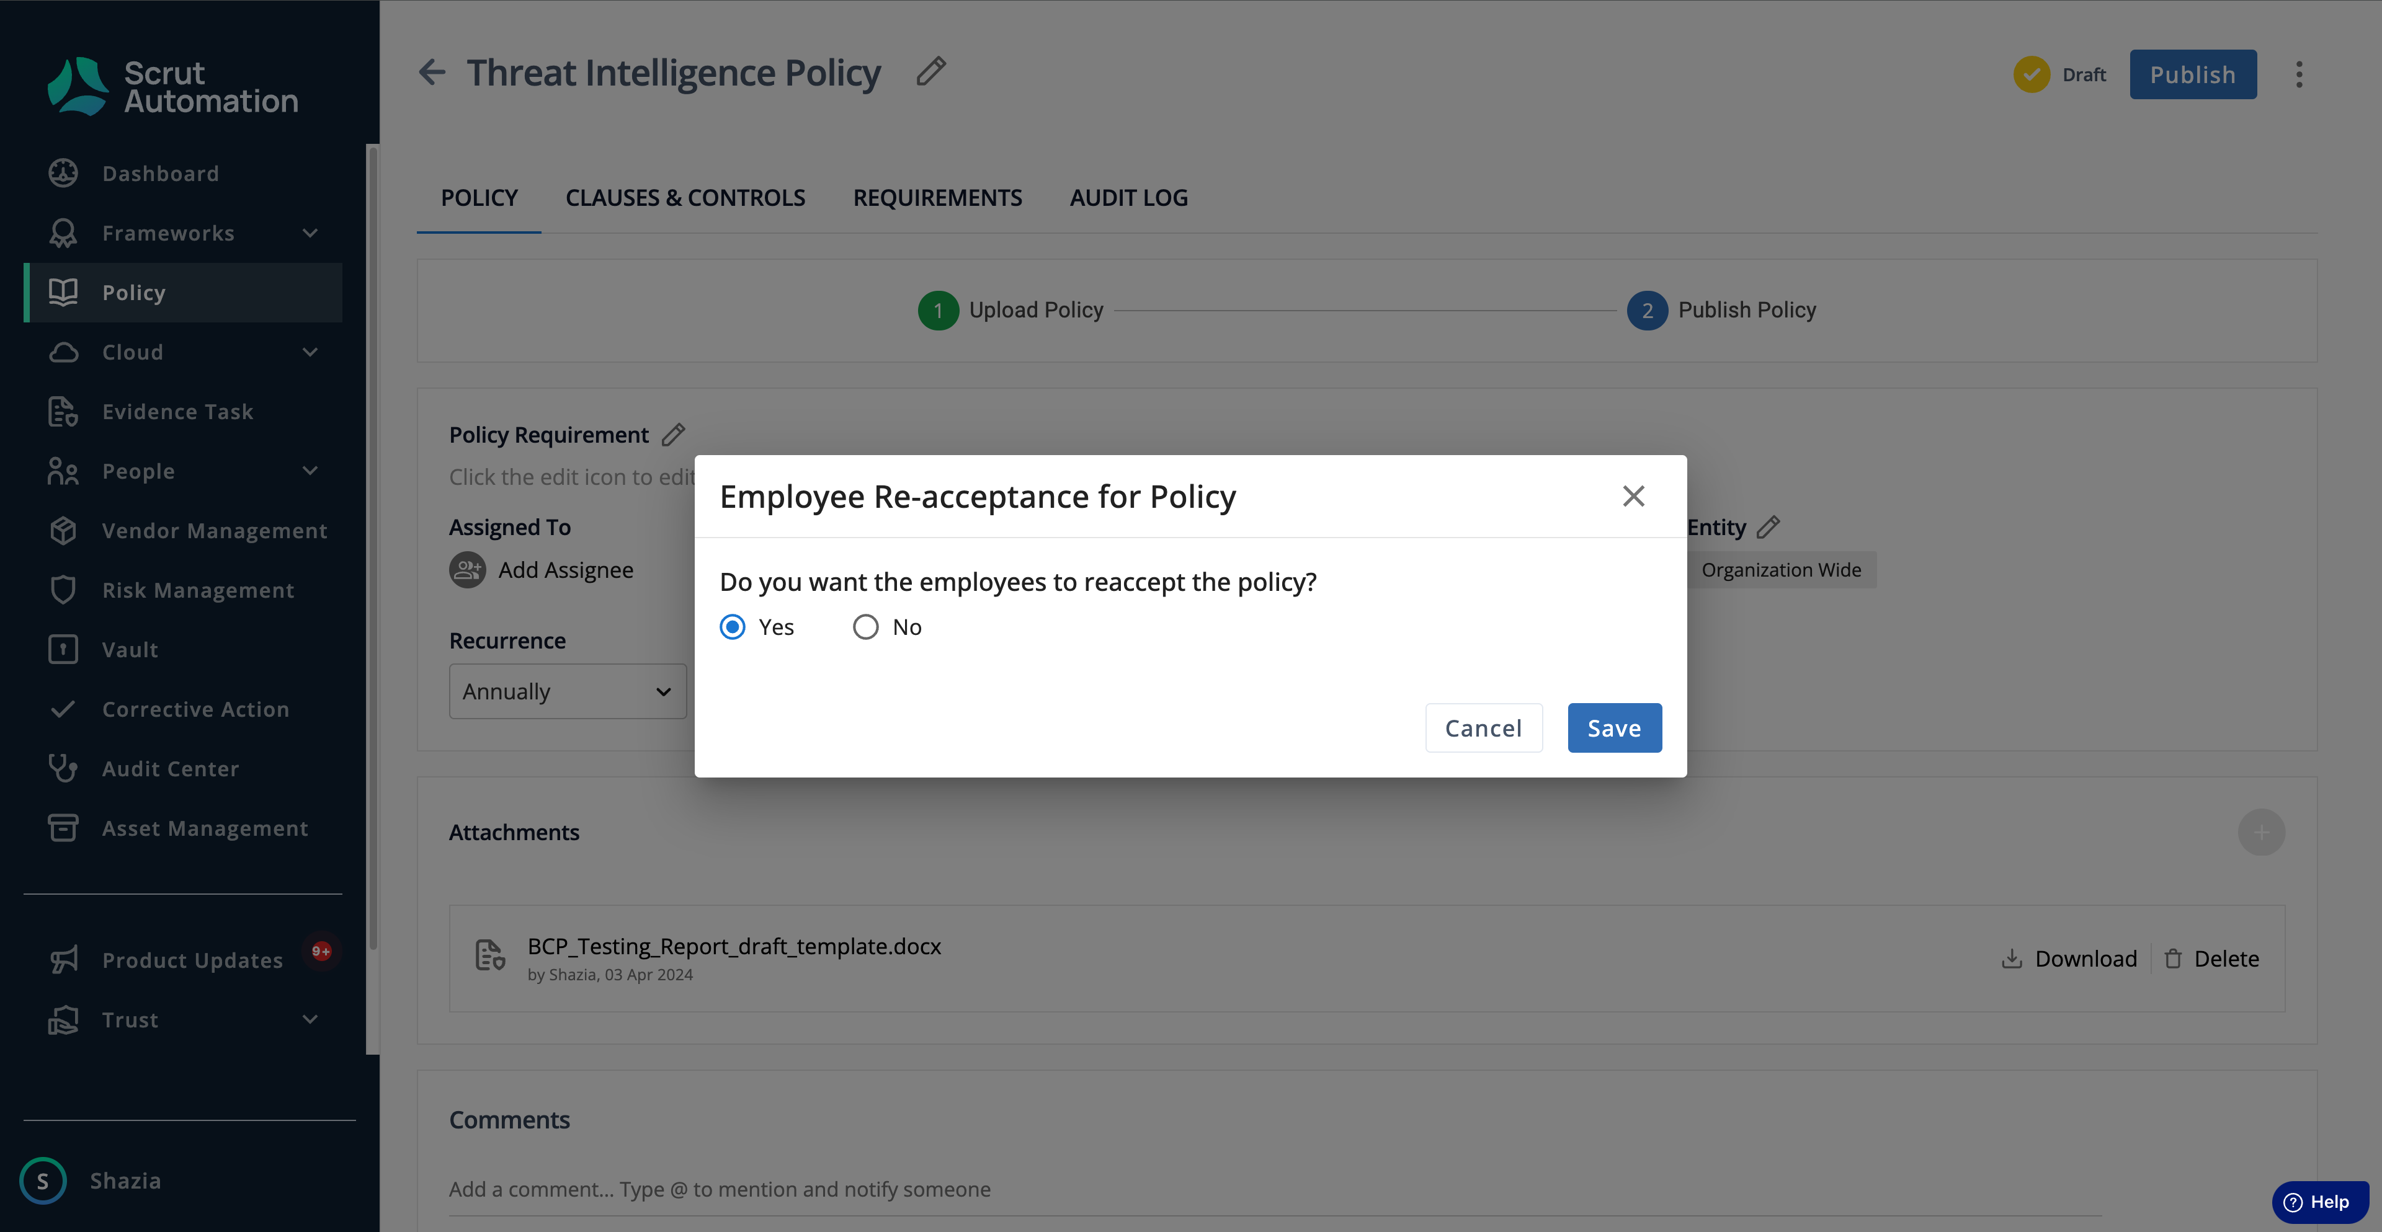This screenshot has height=1232, width=2382.
Task: Expand the People menu chevron
Action: (x=311, y=471)
